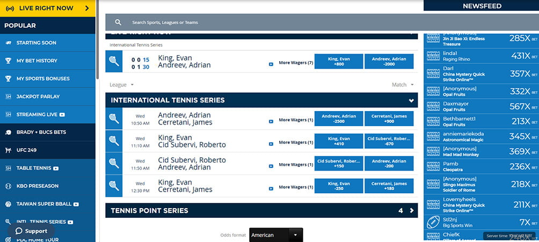The height and width of the screenshot is (242, 539).
Task: Select KBO Preseason in sidebar
Action: click(47, 186)
